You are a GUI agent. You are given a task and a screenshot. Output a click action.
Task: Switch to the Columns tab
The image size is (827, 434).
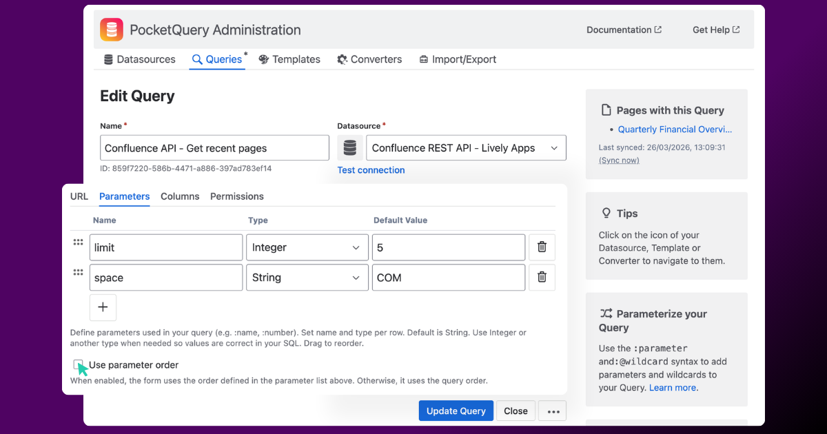(x=180, y=196)
